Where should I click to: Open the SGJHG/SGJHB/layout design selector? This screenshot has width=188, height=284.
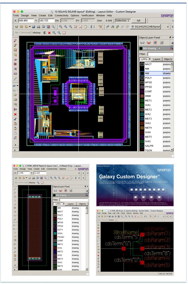(146, 27)
